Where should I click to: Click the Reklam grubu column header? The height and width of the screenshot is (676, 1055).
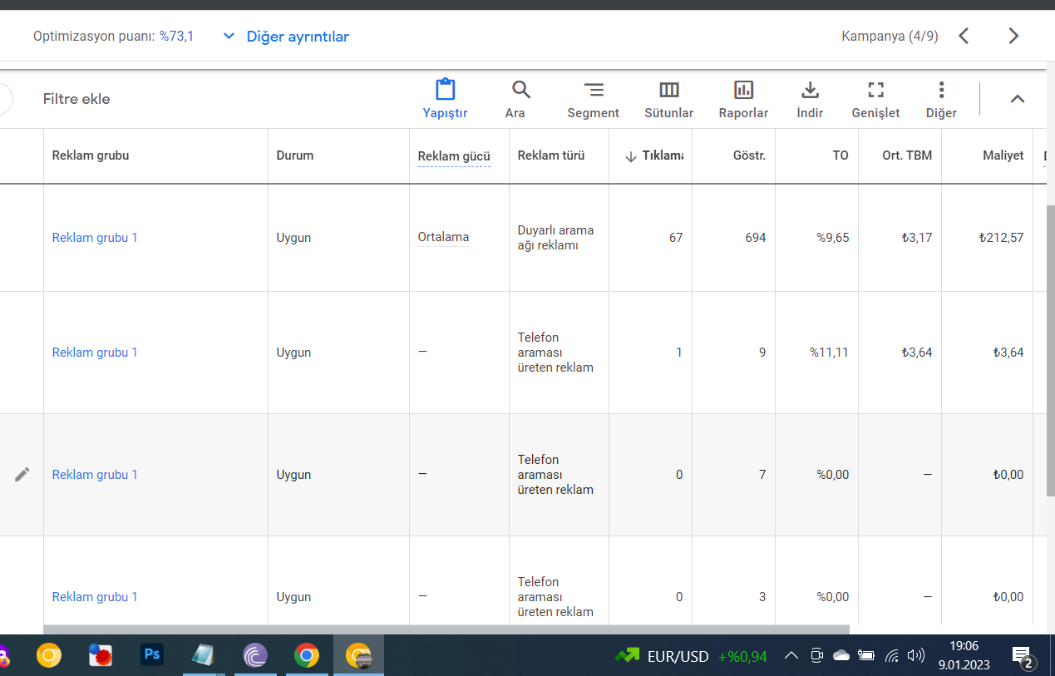(91, 155)
